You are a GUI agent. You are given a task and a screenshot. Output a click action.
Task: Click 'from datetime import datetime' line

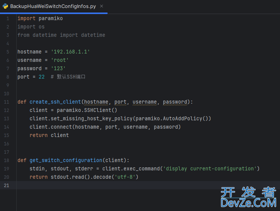click(61, 35)
